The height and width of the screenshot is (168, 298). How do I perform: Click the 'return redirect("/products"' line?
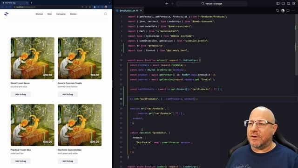(x=150, y=133)
